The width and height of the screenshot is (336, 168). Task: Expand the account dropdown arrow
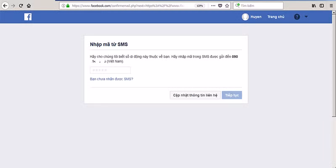[306, 17]
